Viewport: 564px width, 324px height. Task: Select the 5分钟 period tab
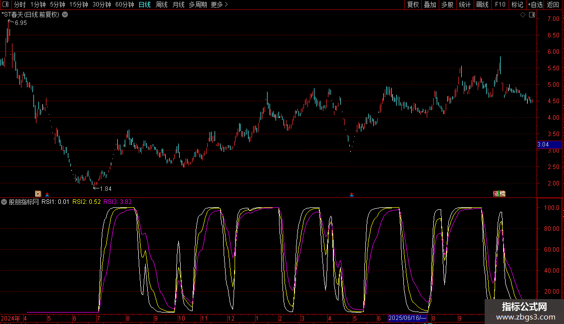pyautogui.click(x=57, y=4)
